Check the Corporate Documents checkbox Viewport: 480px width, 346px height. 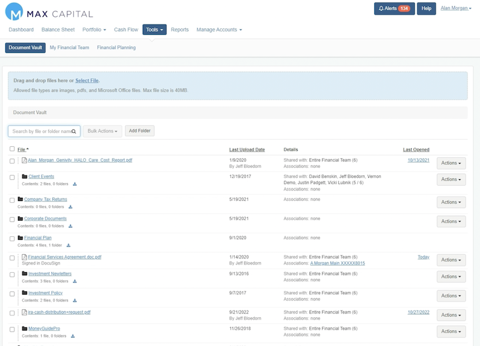click(x=12, y=219)
